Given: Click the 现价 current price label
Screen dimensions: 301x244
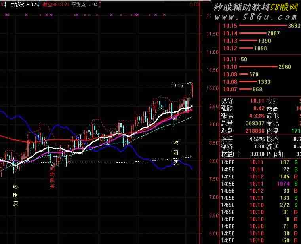Looking at the screenshot, I should (227, 101).
